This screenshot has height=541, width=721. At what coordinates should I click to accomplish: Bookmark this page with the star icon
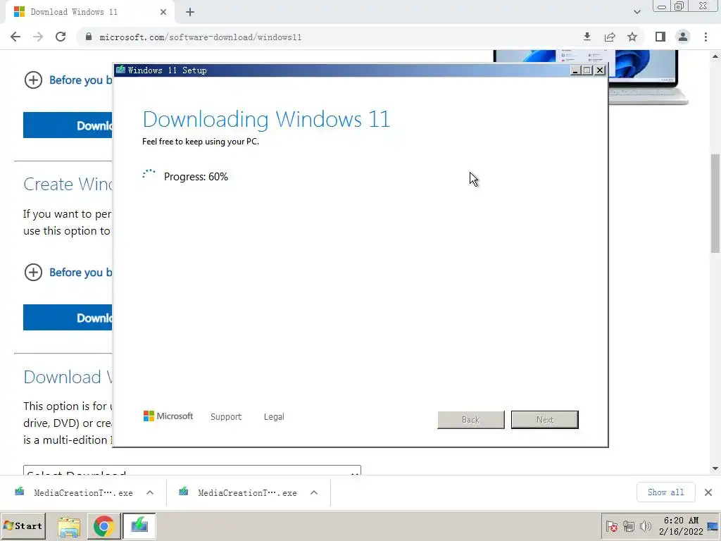[x=632, y=37]
